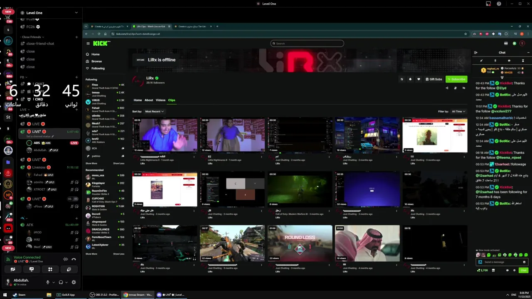Switch to channel Videos tab
This screenshot has height=299, width=532.
pos(160,100)
